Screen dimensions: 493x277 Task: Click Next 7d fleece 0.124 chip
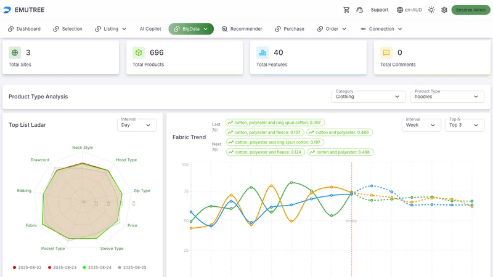(266, 152)
